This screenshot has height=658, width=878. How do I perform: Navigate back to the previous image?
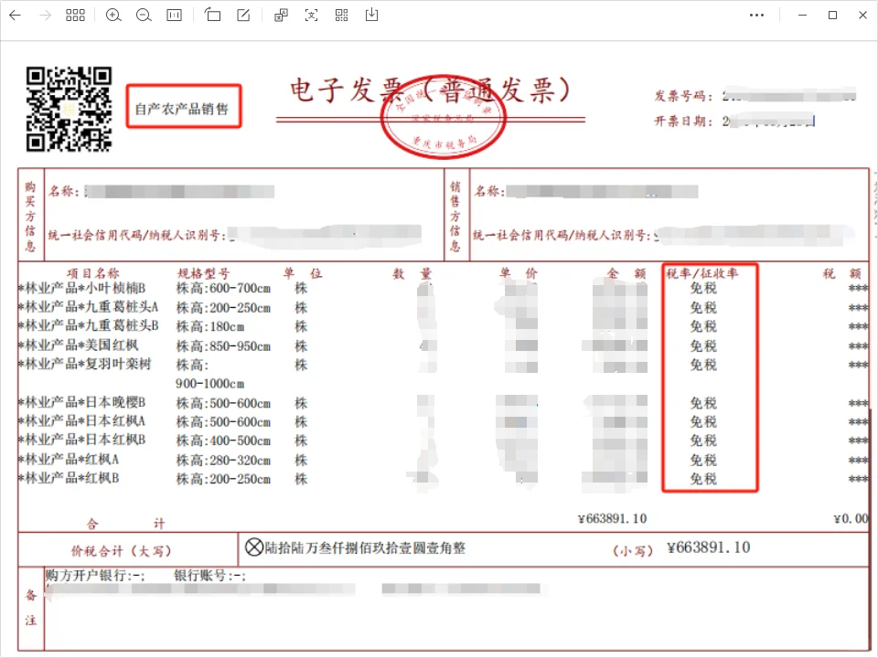(x=15, y=15)
